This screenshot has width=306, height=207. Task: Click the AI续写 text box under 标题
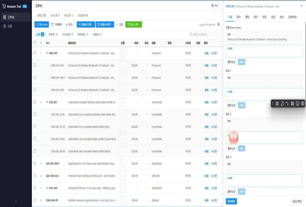pyautogui.click(x=264, y=51)
